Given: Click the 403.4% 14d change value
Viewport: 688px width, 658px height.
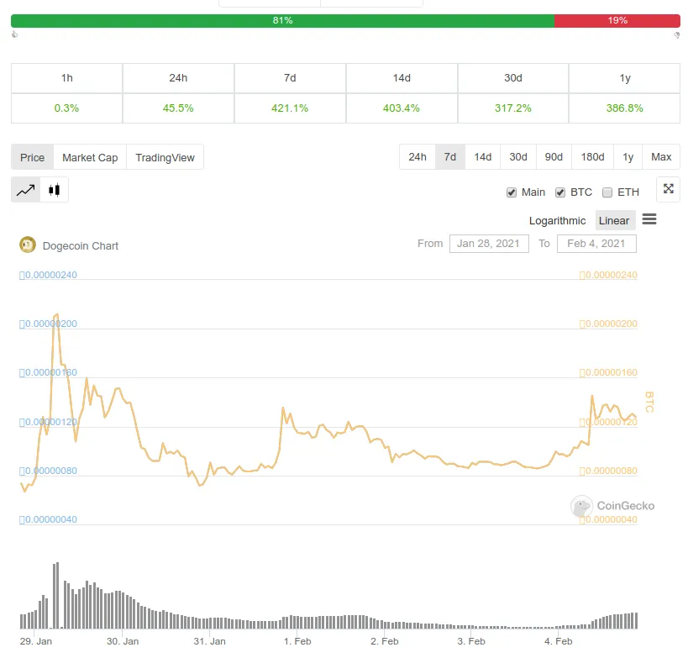Looking at the screenshot, I should point(402,108).
